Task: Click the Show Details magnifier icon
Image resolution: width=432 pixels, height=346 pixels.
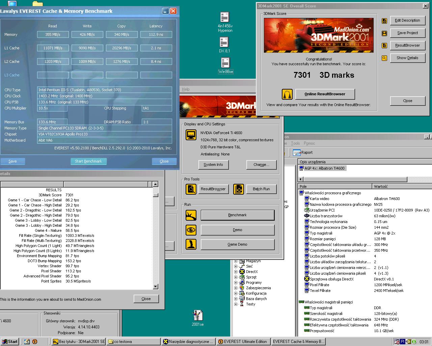Action: coord(384,58)
